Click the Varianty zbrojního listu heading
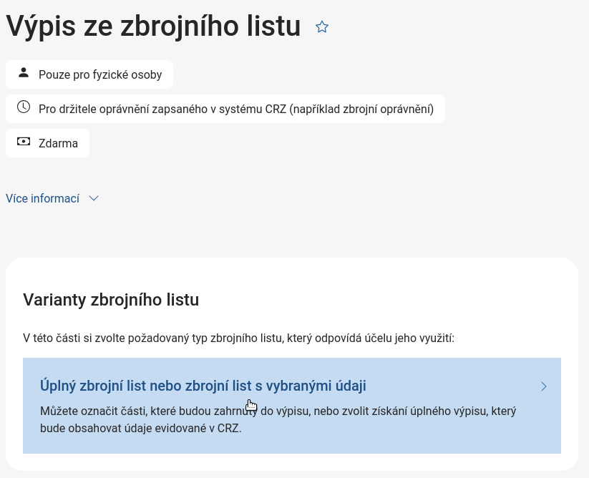589x478 pixels. pos(111,300)
